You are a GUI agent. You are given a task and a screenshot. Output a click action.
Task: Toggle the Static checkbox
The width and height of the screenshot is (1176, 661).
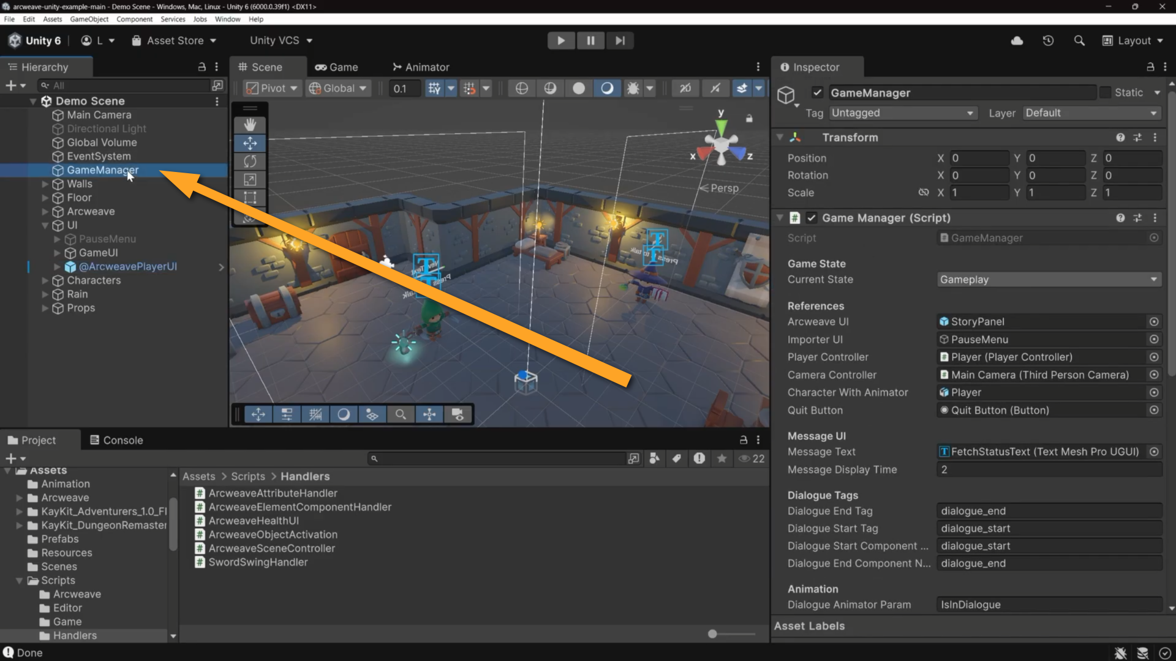[x=1105, y=92]
